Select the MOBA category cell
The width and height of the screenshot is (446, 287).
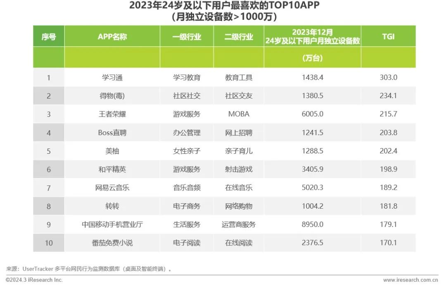click(x=238, y=114)
